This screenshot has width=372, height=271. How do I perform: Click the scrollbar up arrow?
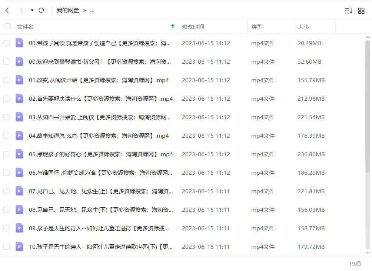pyautogui.click(x=368, y=37)
